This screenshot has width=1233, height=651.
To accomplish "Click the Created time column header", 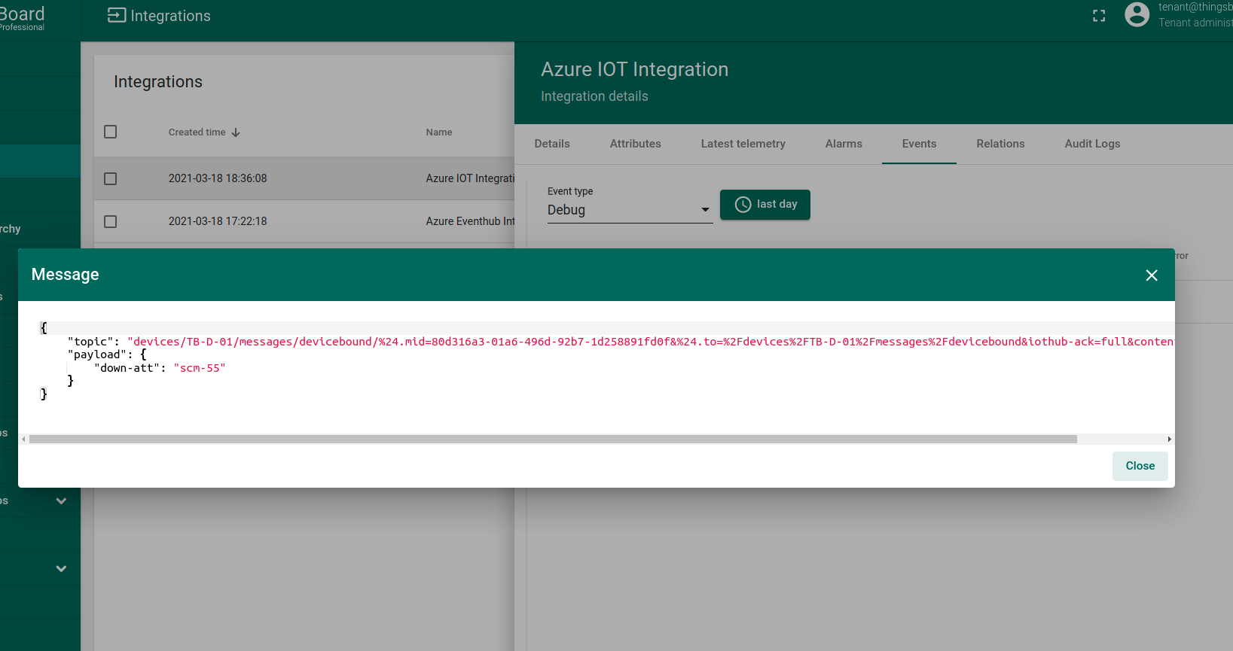I will click(197, 132).
